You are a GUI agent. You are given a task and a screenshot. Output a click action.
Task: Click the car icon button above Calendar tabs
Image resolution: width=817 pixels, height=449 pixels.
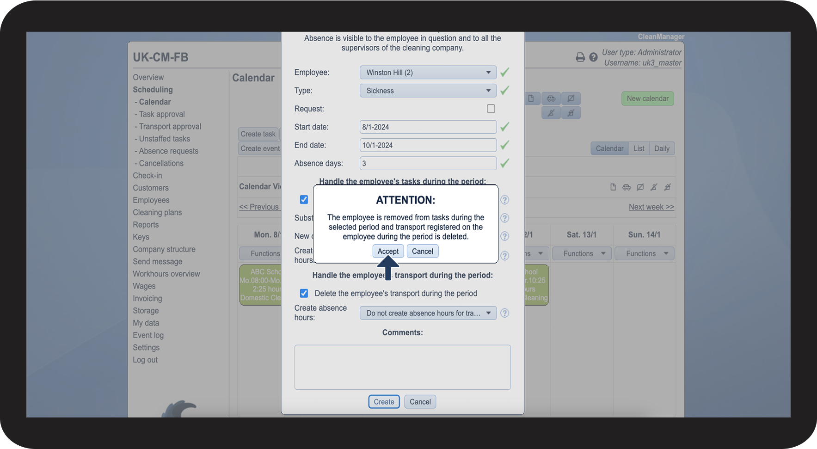tap(551, 98)
